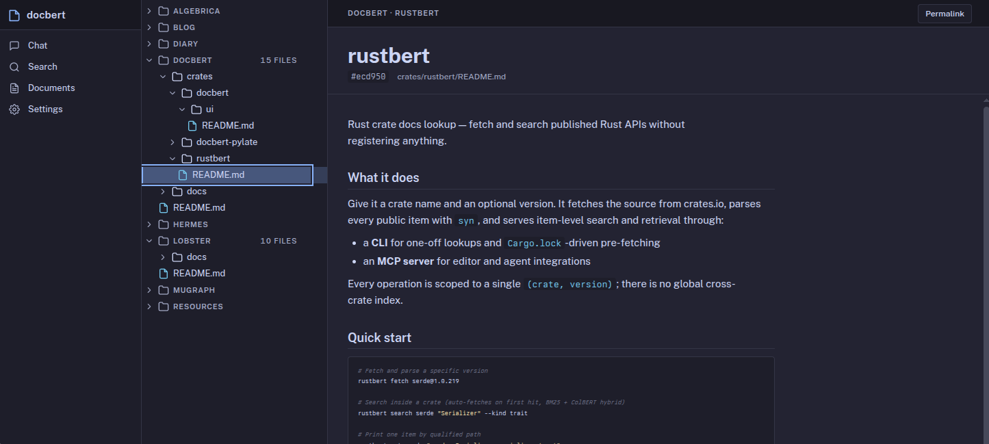Click the Chat bubble icon
989x444 pixels.
click(x=14, y=45)
